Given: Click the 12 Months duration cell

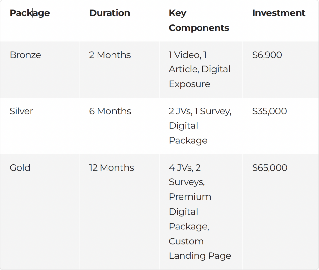Looking at the screenshot, I should point(111,168).
